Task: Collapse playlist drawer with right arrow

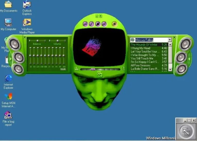Action: (190, 59)
